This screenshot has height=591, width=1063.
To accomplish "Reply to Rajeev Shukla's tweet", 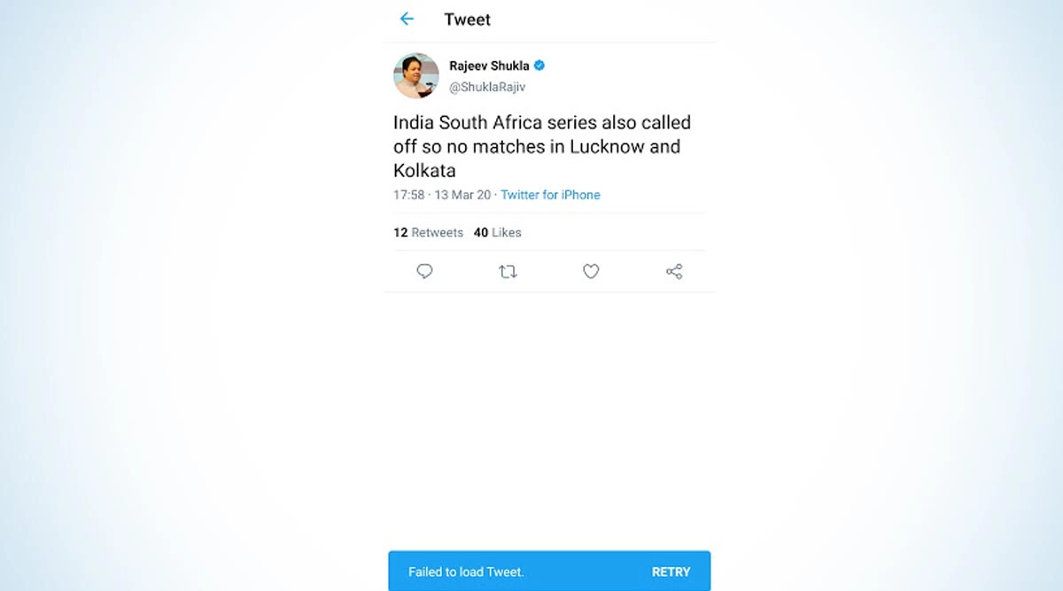I will (424, 271).
